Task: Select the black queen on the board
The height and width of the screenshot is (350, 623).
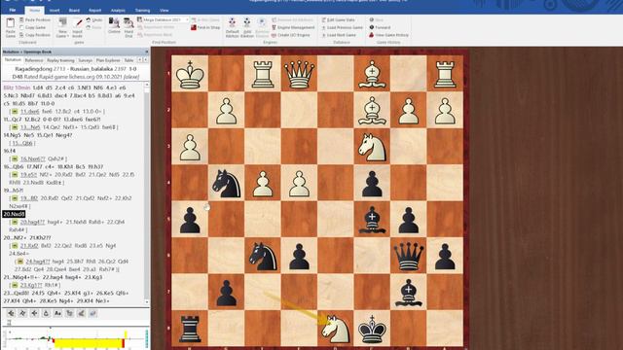Action: click(409, 256)
